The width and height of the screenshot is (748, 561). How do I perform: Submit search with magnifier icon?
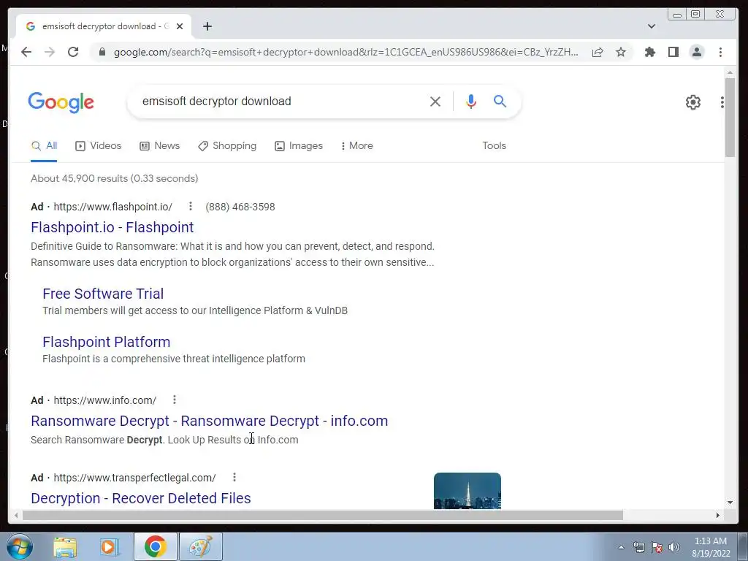pyautogui.click(x=500, y=101)
